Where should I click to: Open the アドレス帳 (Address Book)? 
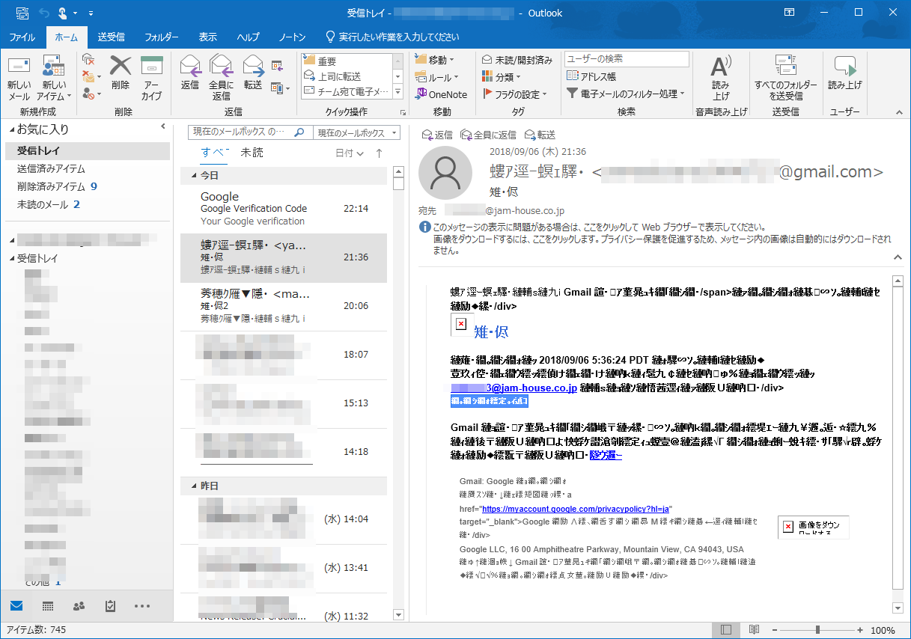592,76
